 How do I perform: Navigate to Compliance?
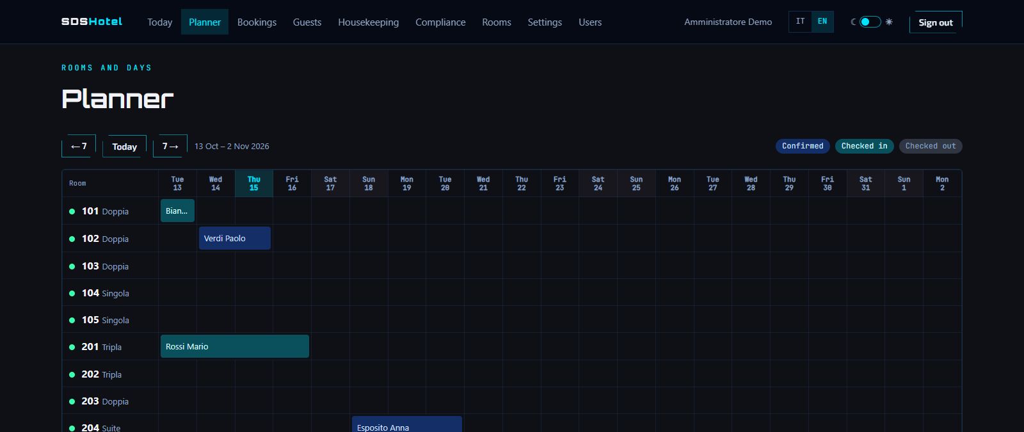[x=440, y=22]
